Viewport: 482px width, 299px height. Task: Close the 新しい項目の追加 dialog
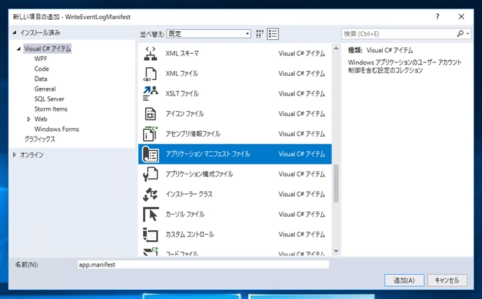461,16
